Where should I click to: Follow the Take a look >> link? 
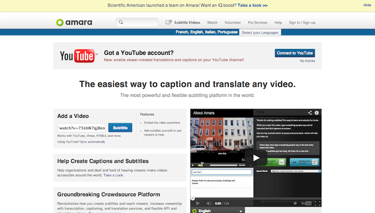[x=253, y=5]
